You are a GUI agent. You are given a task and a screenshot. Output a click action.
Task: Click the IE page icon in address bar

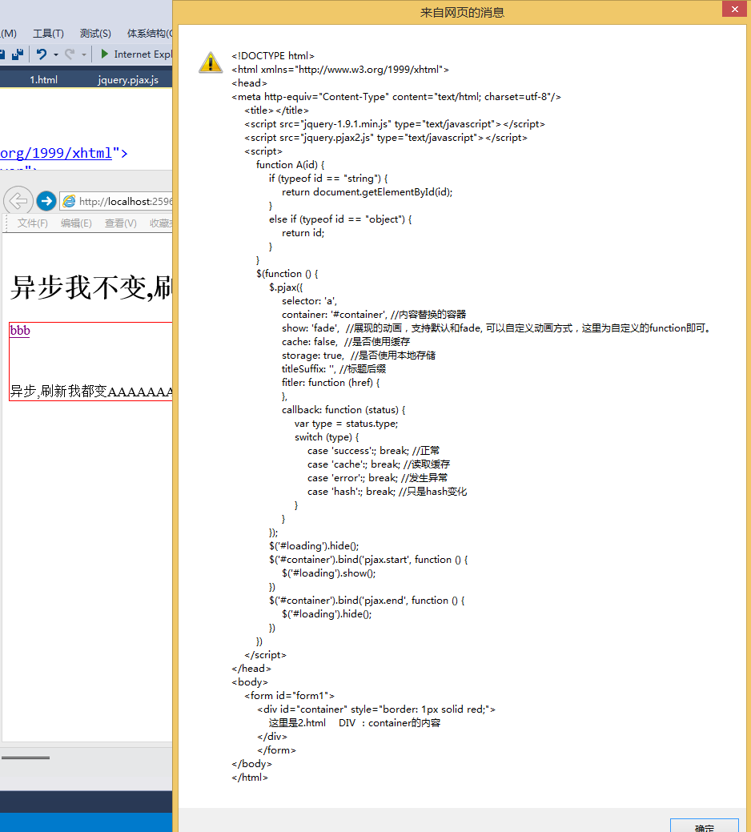[69, 201]
